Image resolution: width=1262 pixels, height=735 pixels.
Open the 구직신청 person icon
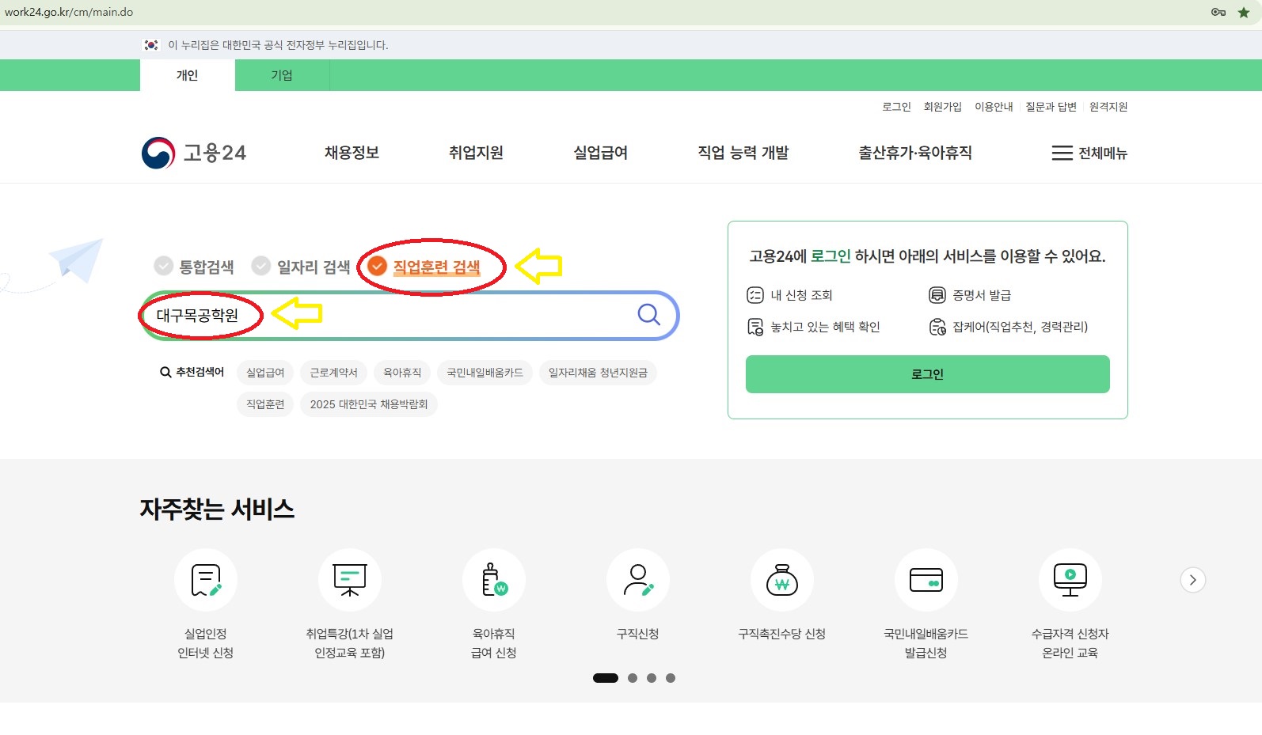[638, 581]
